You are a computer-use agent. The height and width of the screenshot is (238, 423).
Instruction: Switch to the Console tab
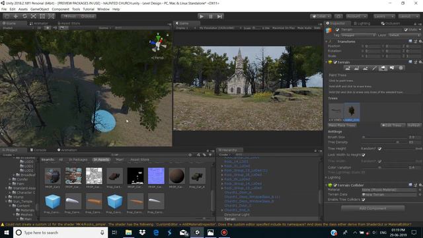coord(38,150)
